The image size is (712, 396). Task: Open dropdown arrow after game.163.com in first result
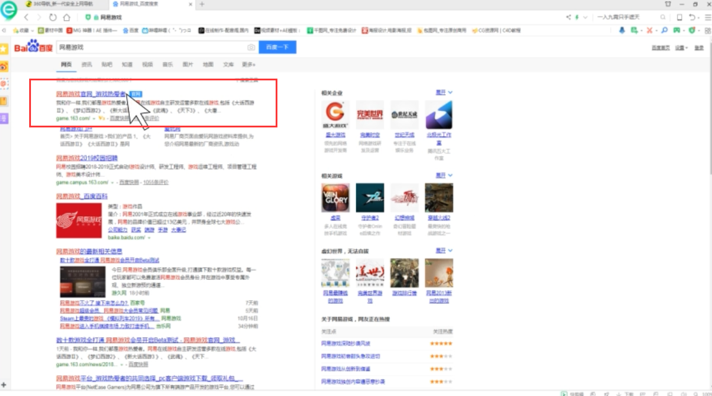(94, 118)
